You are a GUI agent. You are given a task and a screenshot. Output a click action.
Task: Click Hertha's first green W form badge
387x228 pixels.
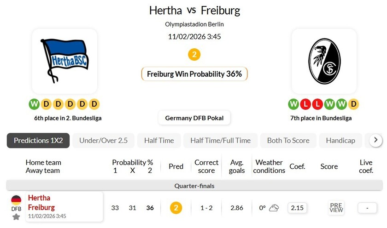tap(34, 104)
